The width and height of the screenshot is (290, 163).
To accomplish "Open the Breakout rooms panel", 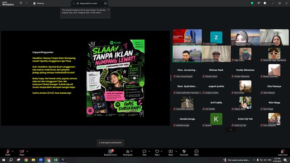I will [x=110, y=153].
